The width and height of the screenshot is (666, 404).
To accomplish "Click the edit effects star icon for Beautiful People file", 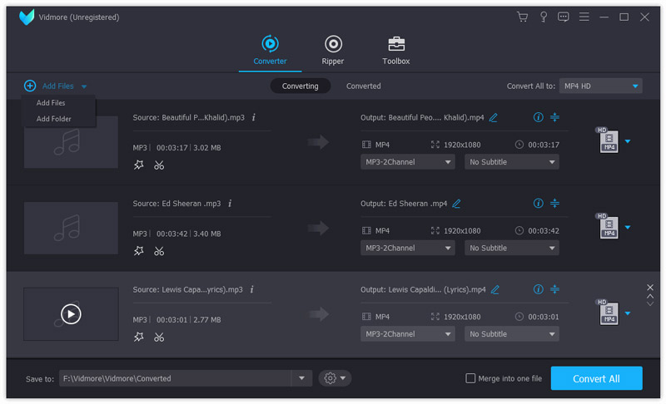I will coord(139,165).
